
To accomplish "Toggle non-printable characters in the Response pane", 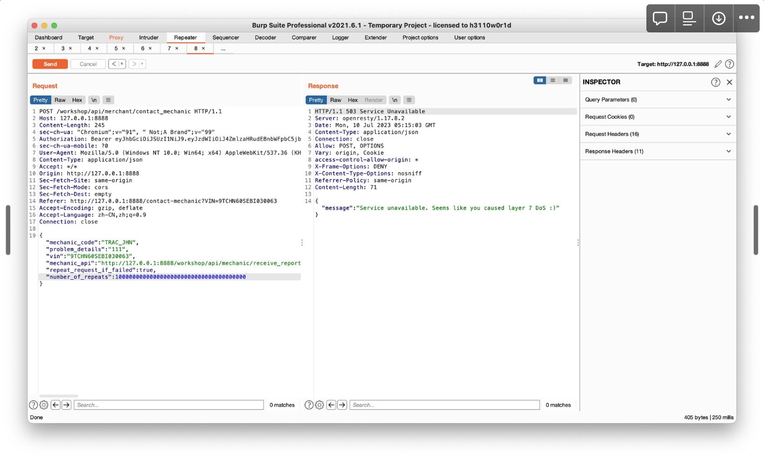I will (395, 100).
